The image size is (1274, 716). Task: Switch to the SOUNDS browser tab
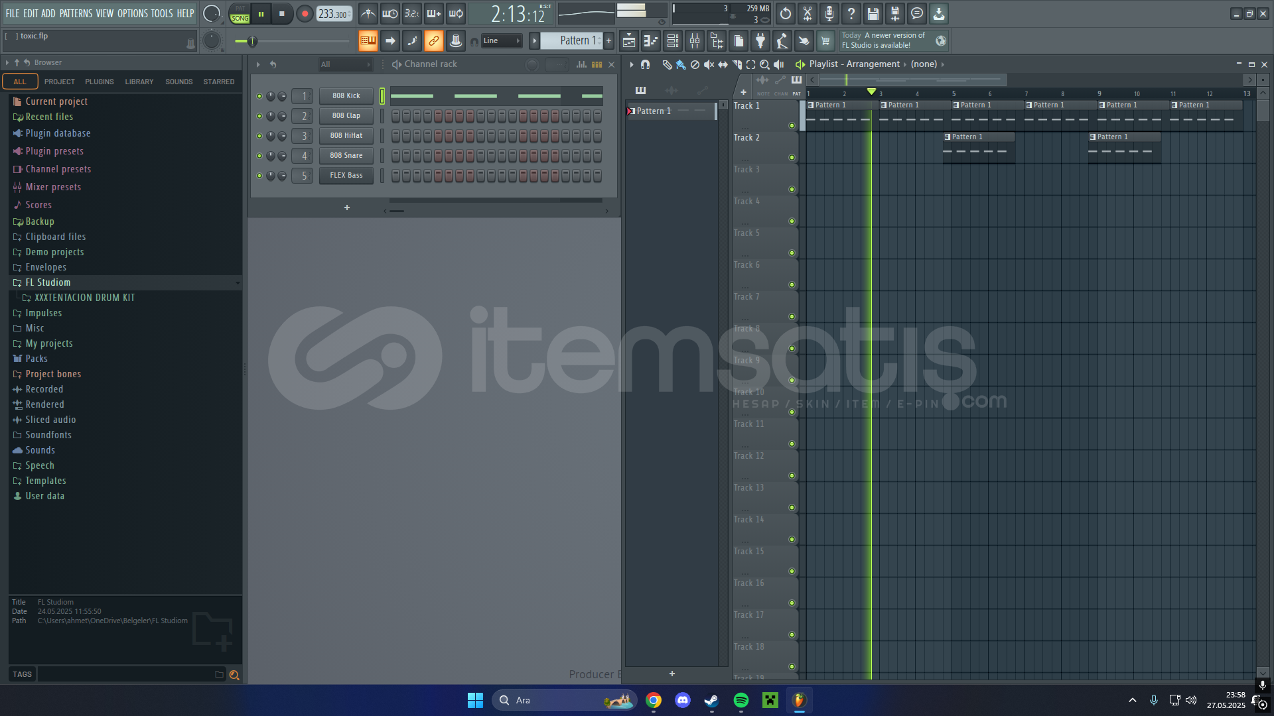[x=178, y=82]
